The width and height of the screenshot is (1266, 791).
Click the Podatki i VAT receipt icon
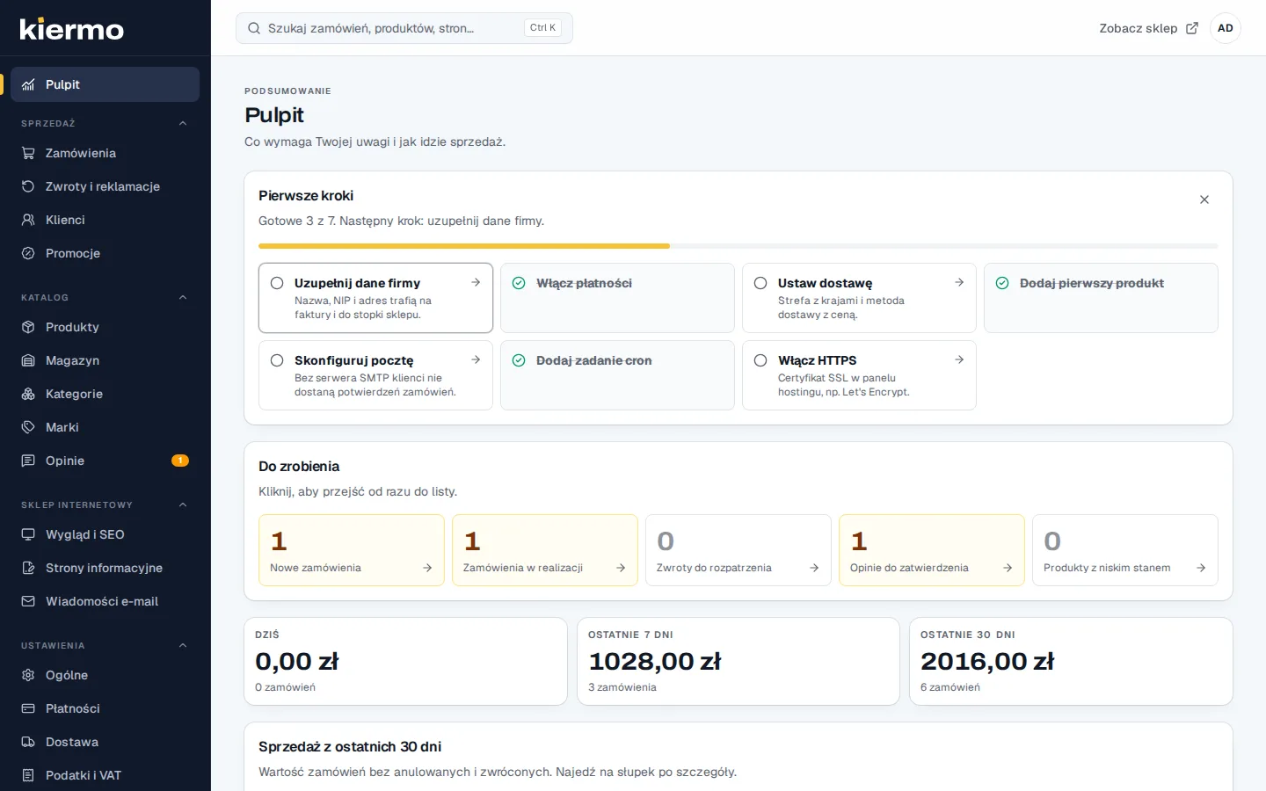coord(28,775)
